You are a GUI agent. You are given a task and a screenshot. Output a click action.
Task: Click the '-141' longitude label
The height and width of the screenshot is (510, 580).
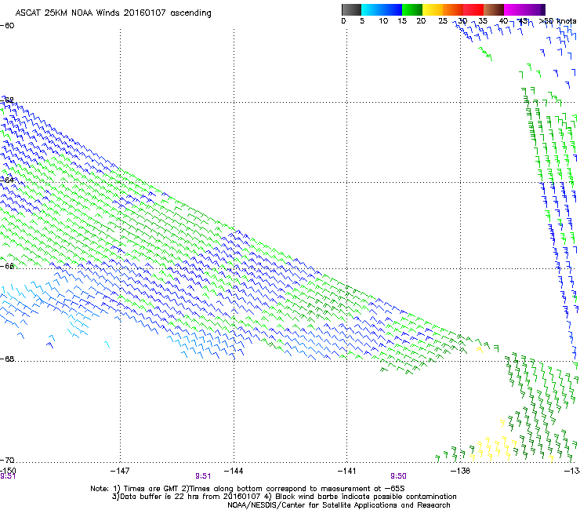click(347, 471)
